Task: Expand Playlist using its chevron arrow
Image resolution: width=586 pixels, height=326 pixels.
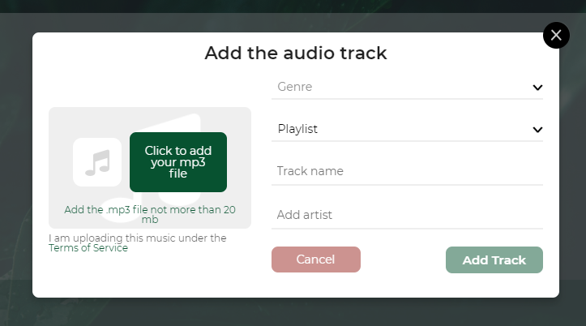Action: click(537, 130)
